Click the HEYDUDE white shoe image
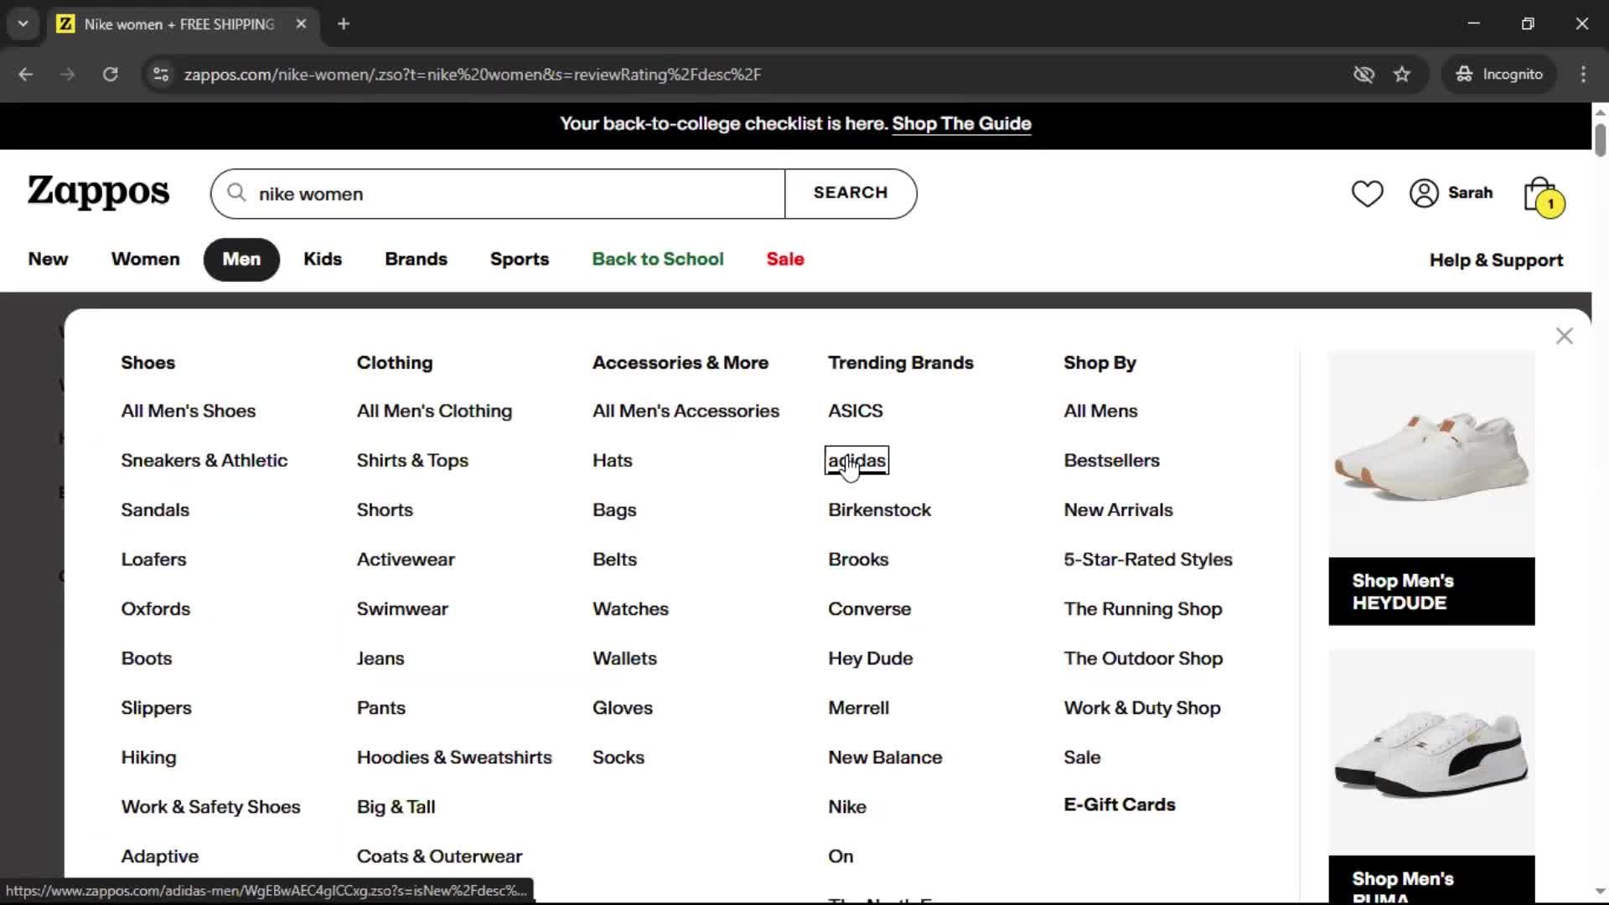Screen dimensions: 1609x905 point(1431,454)
